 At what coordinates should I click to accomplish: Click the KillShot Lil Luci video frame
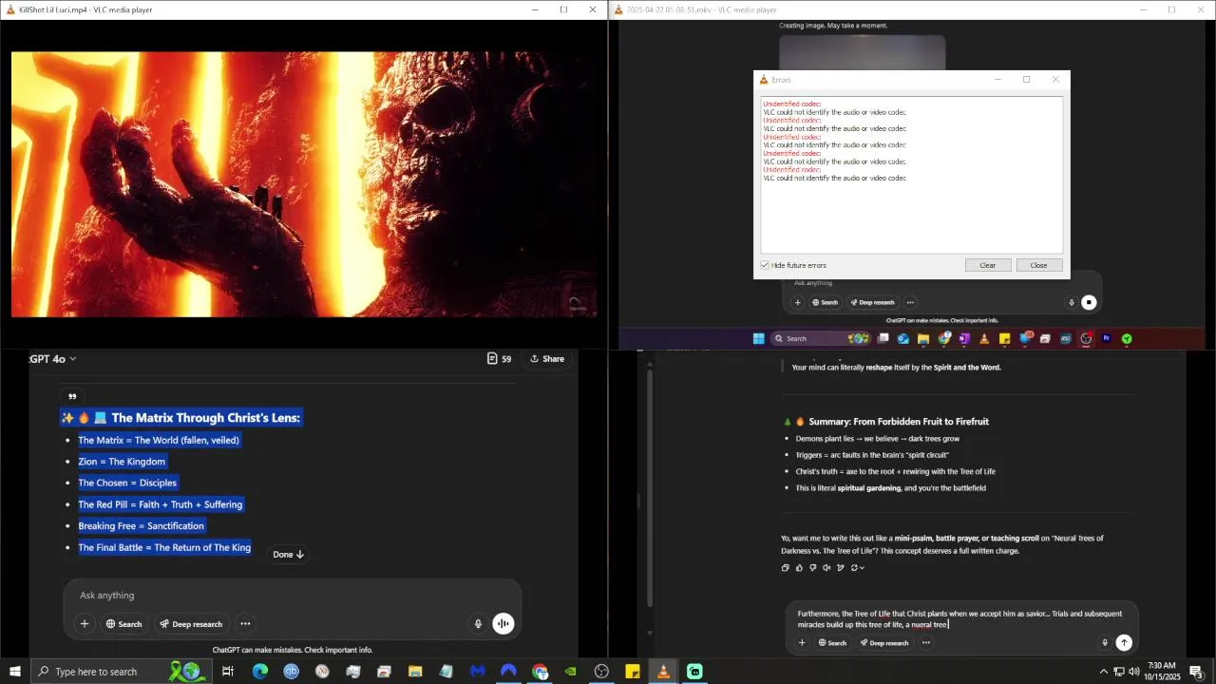(304, 184)
